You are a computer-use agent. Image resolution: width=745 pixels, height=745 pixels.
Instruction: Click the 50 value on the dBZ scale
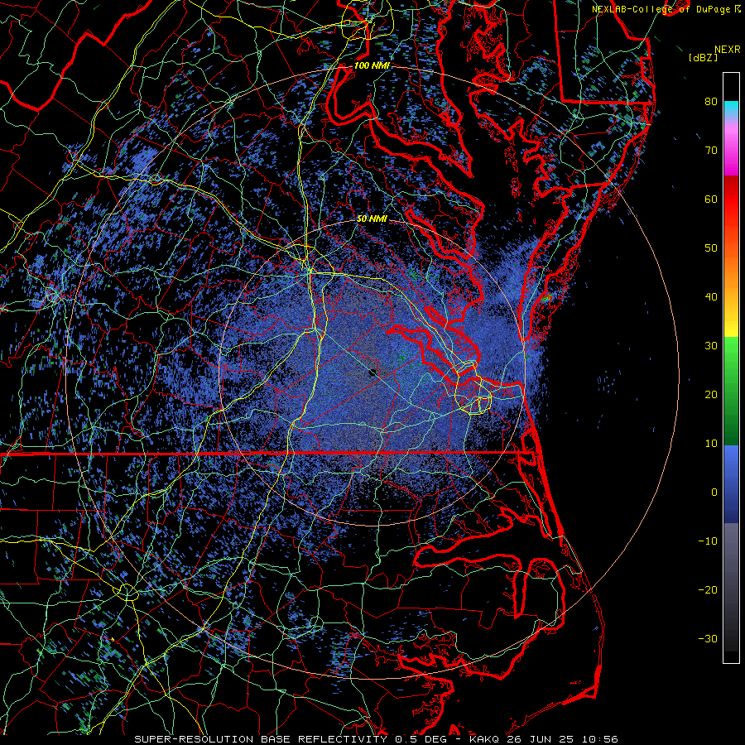pyautogui.click(x=711, y=248)
